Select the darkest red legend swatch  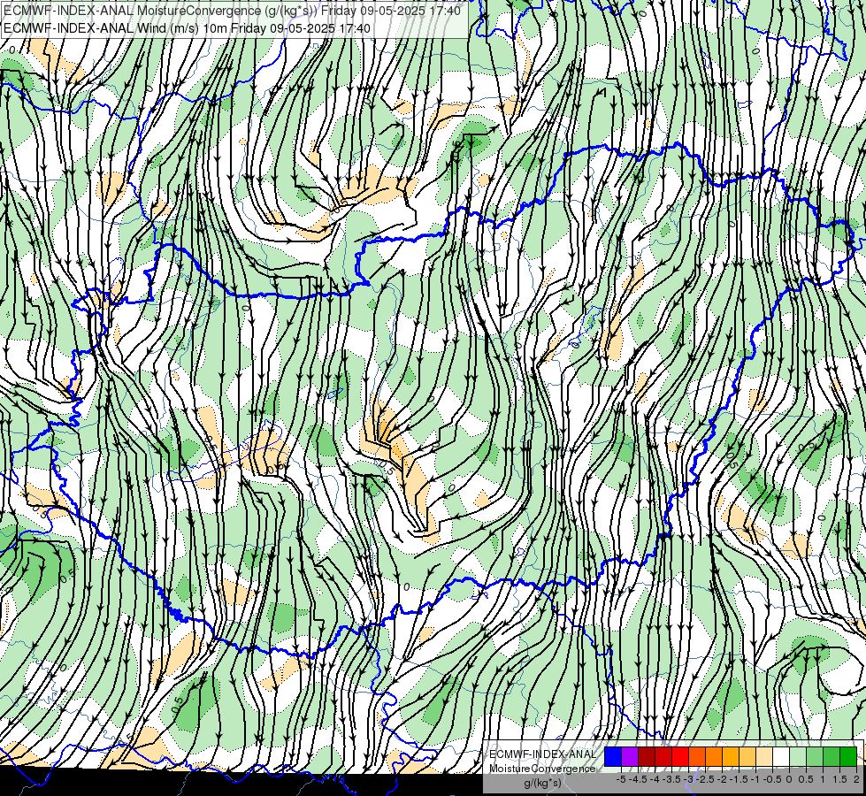coord(647,756)
